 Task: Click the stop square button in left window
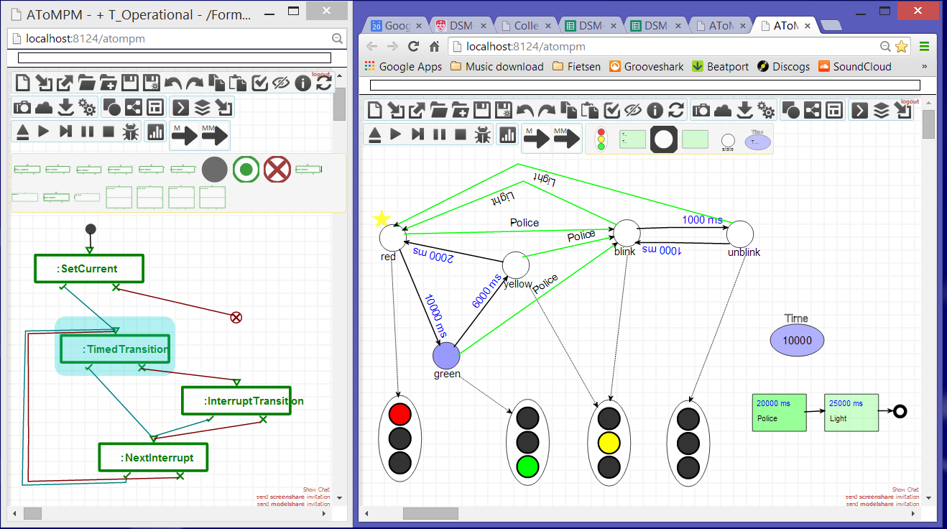pyautogui.click(x=108, y=132)
